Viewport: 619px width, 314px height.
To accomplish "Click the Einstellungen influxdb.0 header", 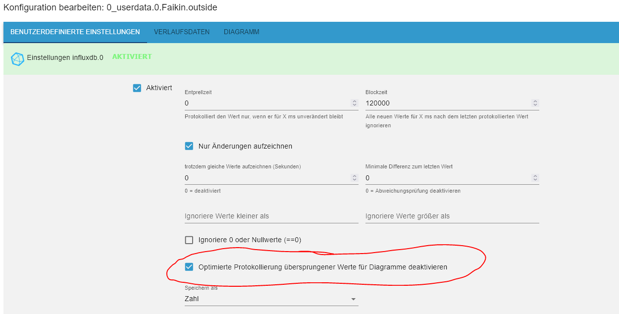I will point(65,58).
